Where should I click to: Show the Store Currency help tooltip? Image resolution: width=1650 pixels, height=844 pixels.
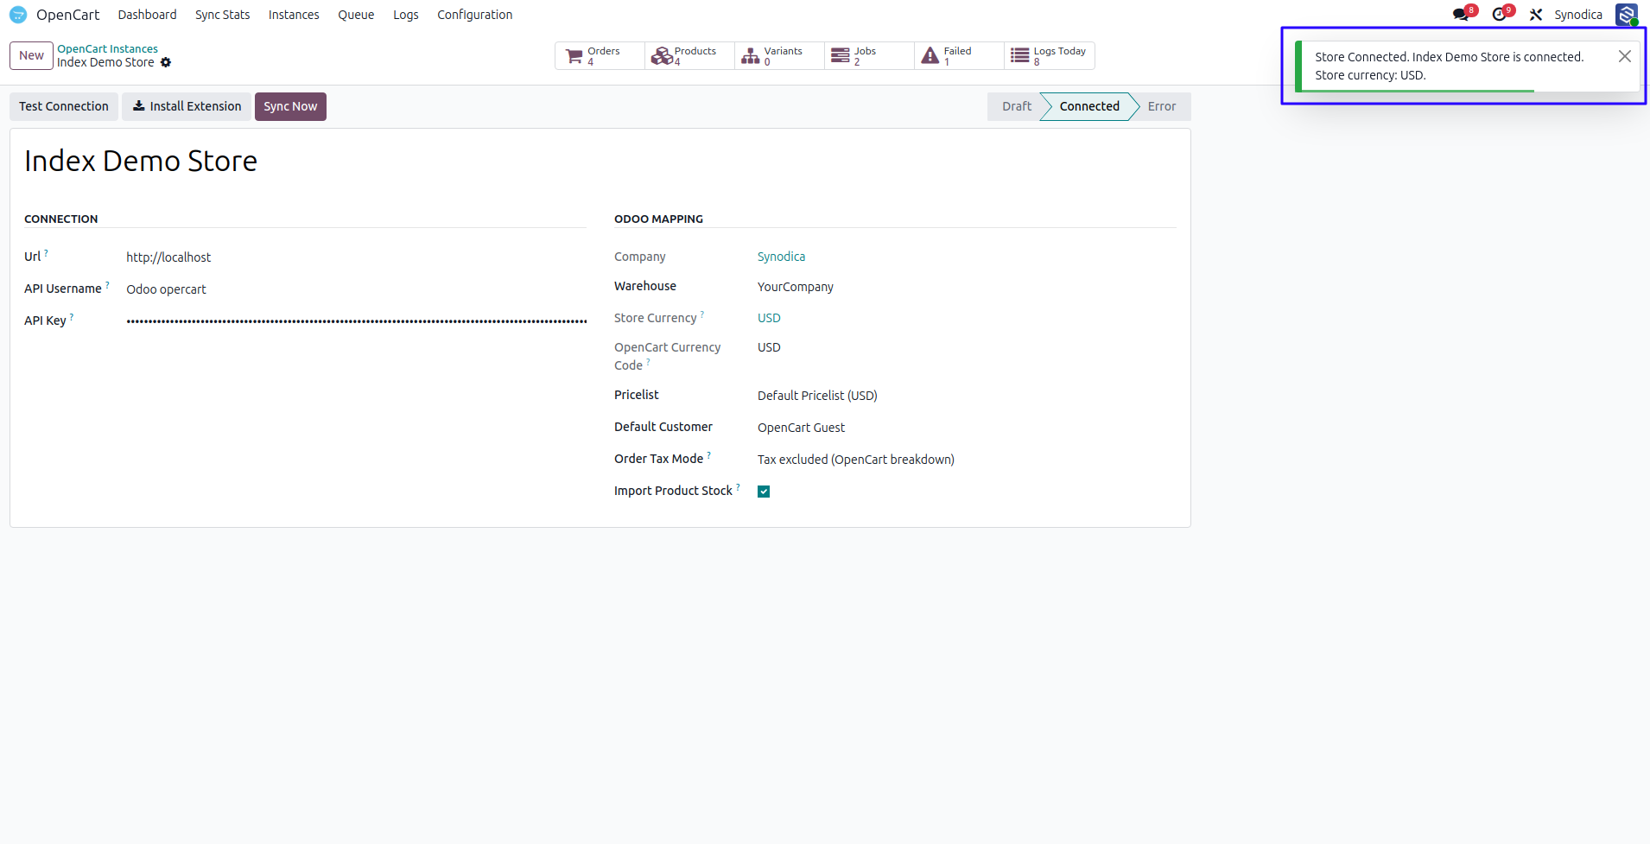point(702,314)
